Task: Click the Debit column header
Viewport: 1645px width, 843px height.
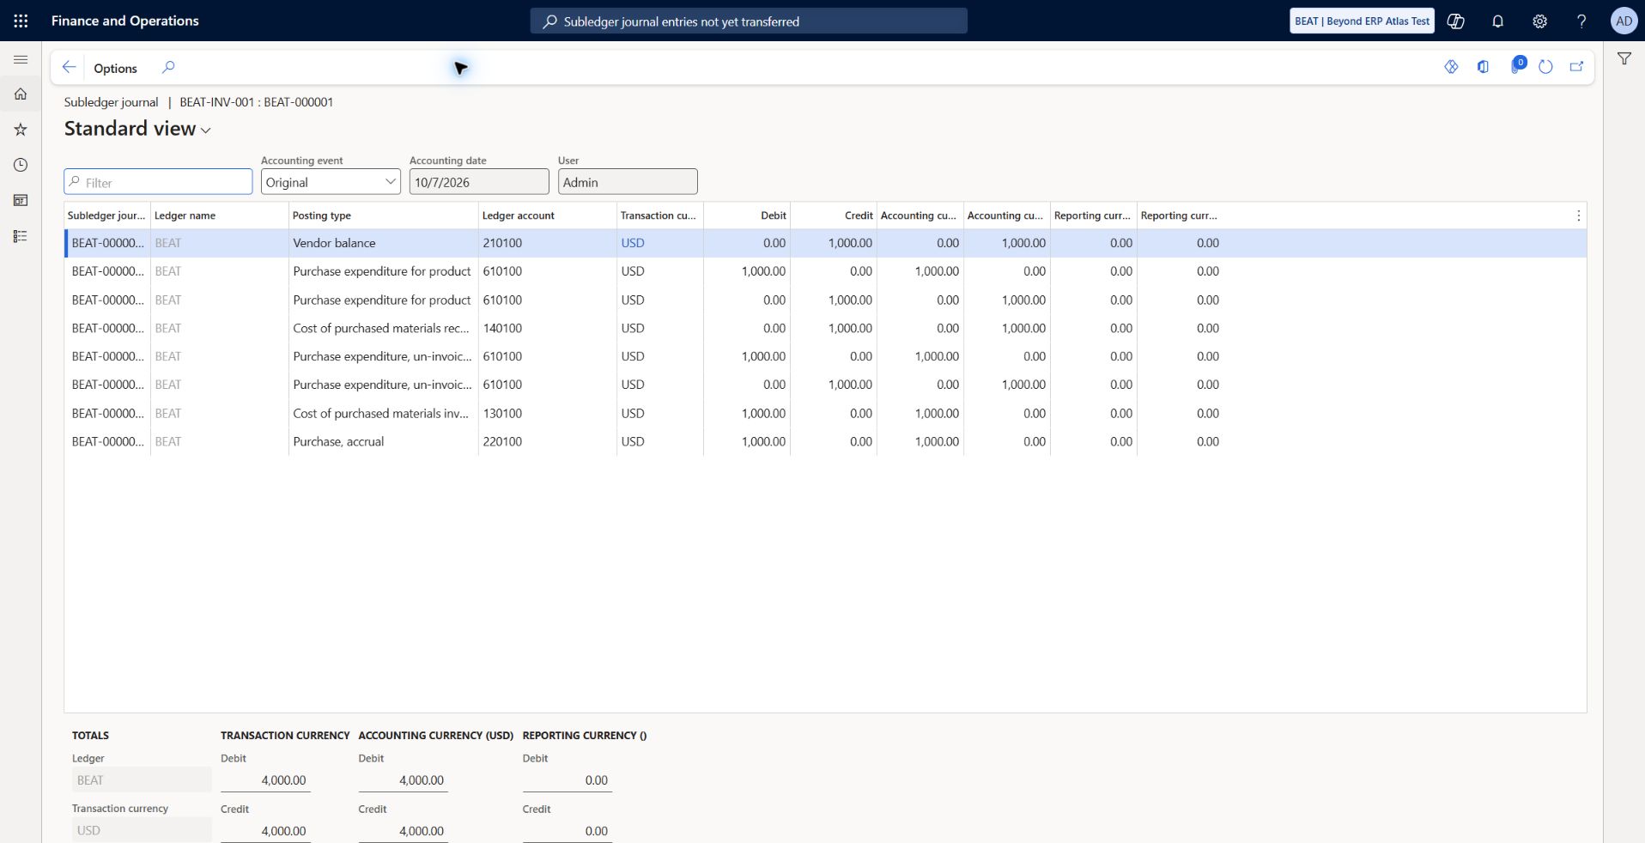Action: pyautogui.click(x=746, y=215)
